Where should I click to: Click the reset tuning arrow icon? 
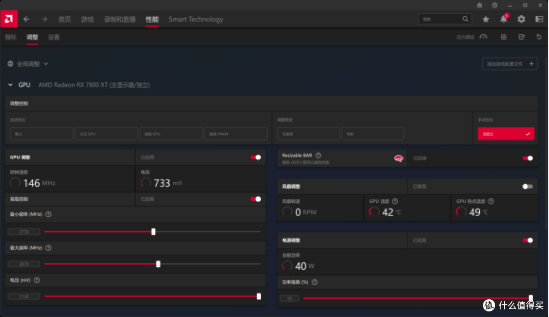[539, 37]
